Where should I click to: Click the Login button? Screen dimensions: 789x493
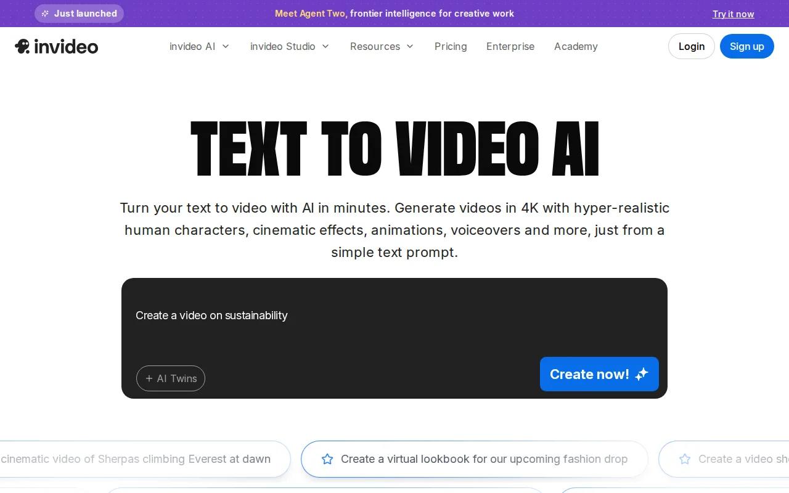click(x=692, y=46)
